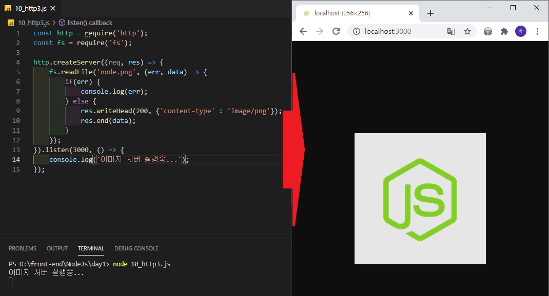This screenshot has height=296, width=549.
Task: Click the JS file icon in breadcrumb
Action: point(11,23)
